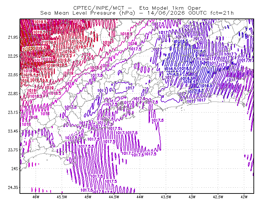The width and height of the screenshot is (274, 212).
Task: Click the 45W longitude axis label
Action: (88, 197)
